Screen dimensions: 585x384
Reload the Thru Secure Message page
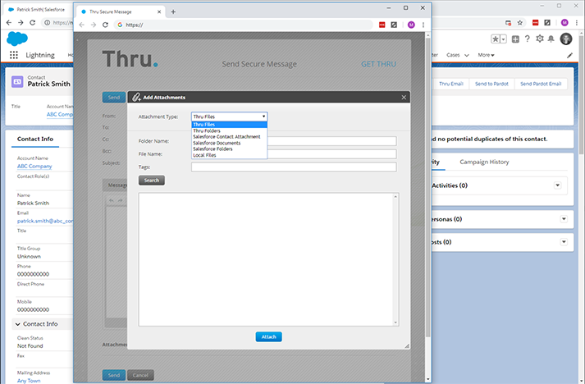[x=105, y=25]
